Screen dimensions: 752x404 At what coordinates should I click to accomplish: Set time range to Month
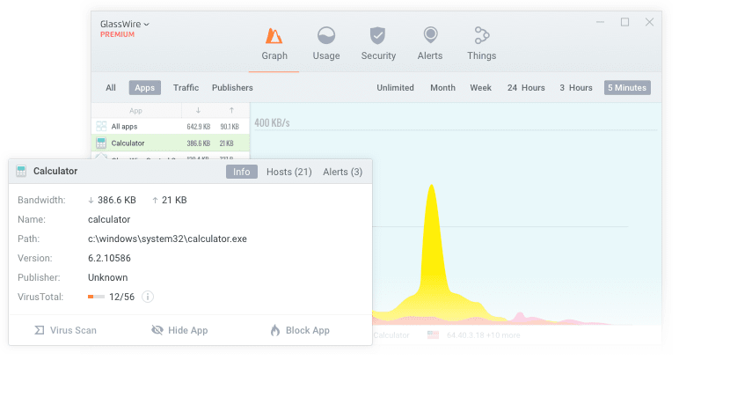pyautogui.click(x=442, y=88)
